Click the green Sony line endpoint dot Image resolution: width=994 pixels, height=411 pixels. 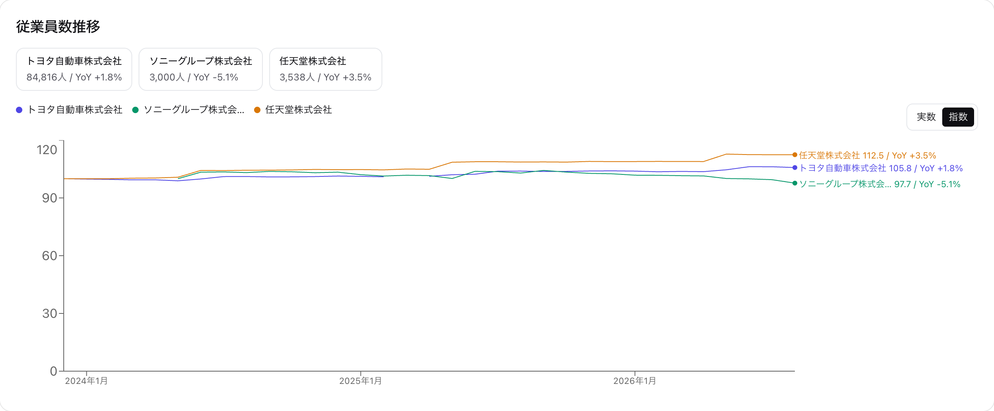[x=795, y=183]
